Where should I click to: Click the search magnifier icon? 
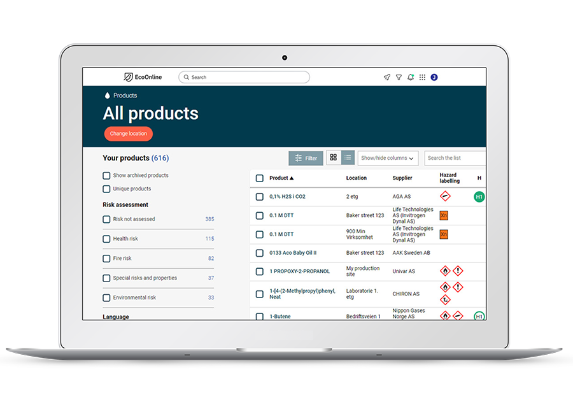187,77
